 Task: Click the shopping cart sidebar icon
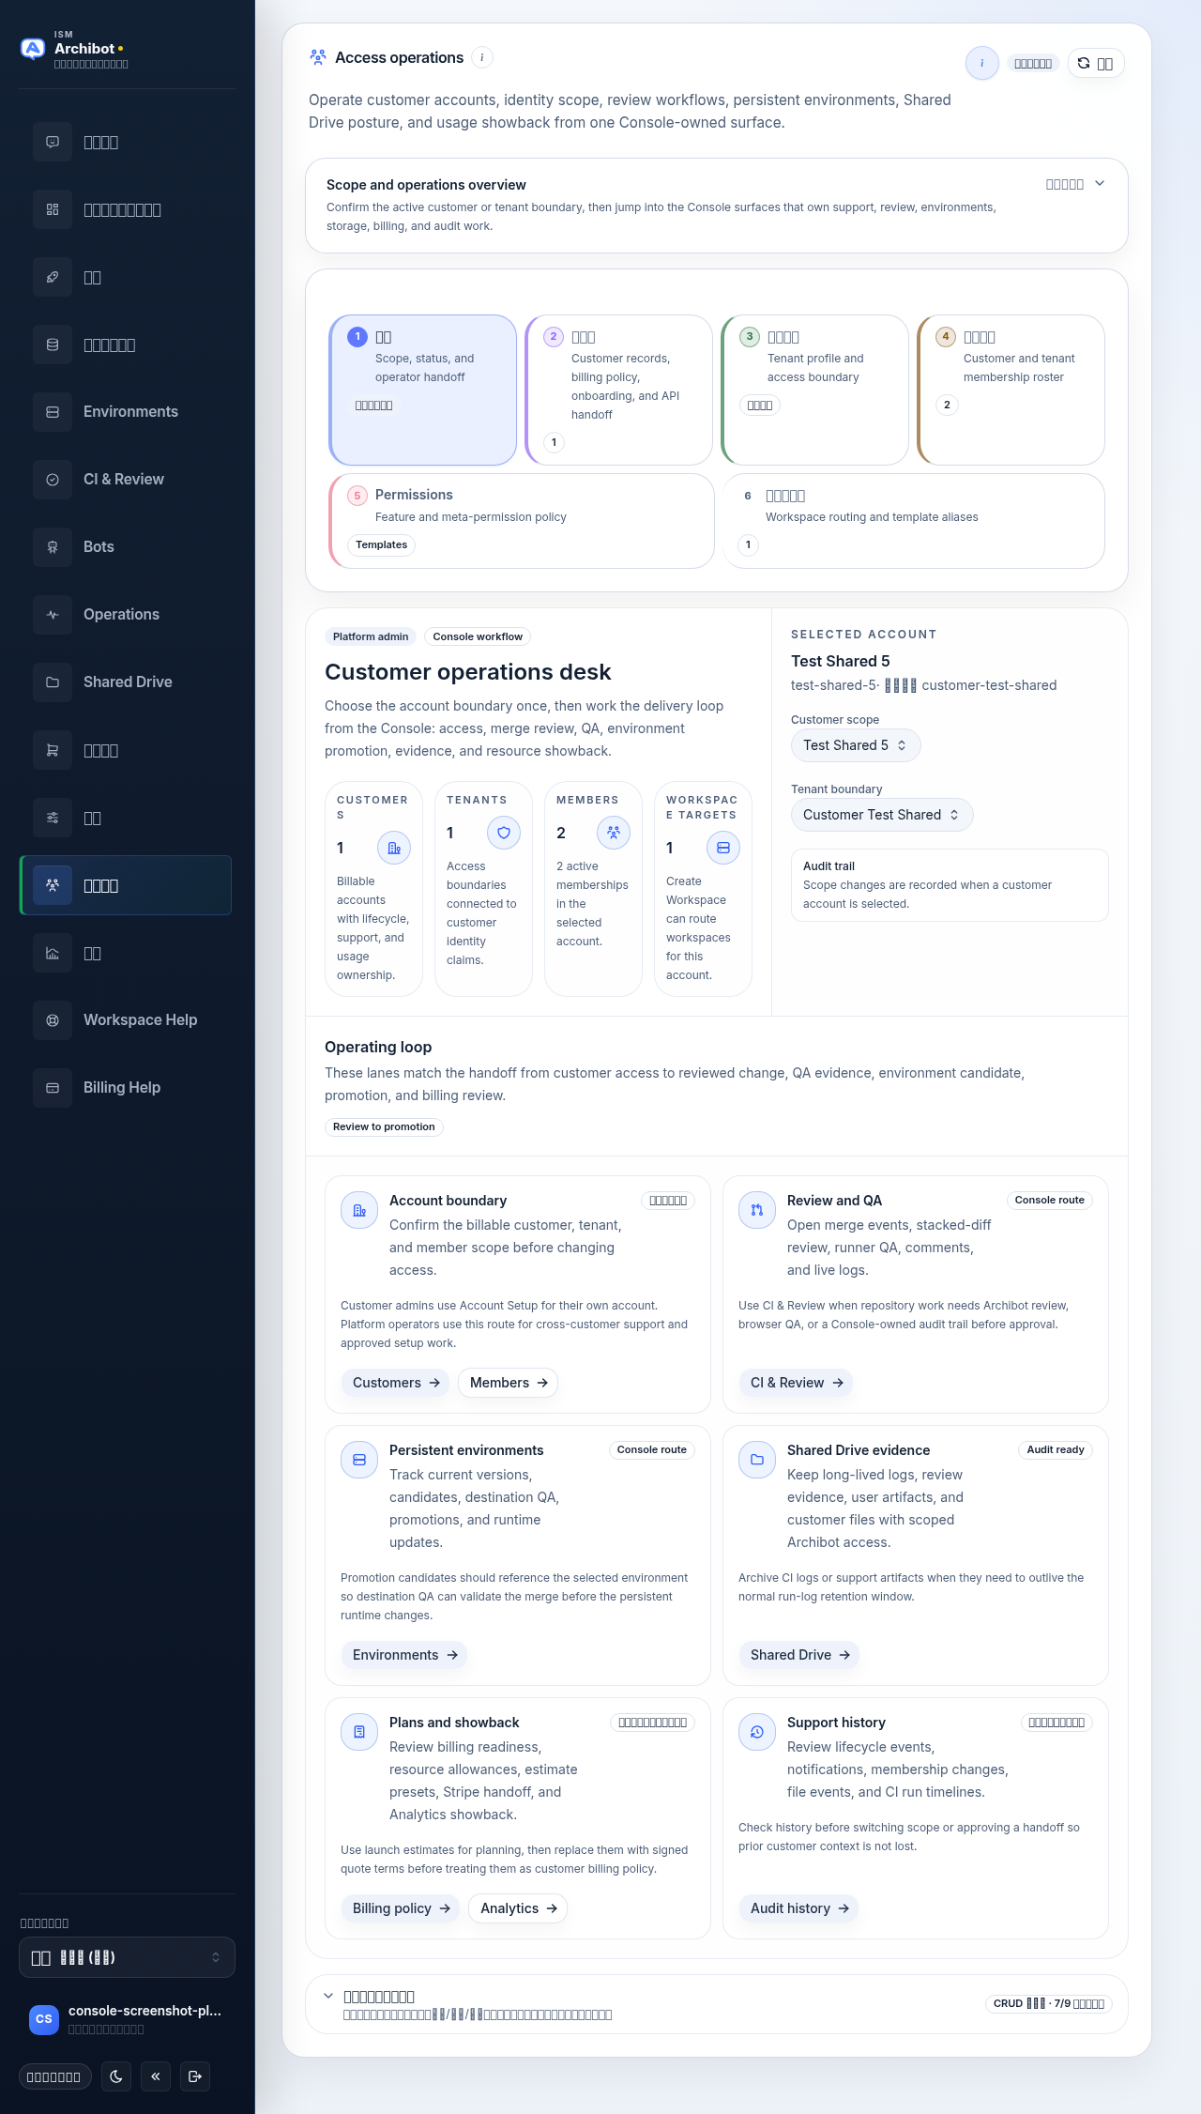(53, 750)
